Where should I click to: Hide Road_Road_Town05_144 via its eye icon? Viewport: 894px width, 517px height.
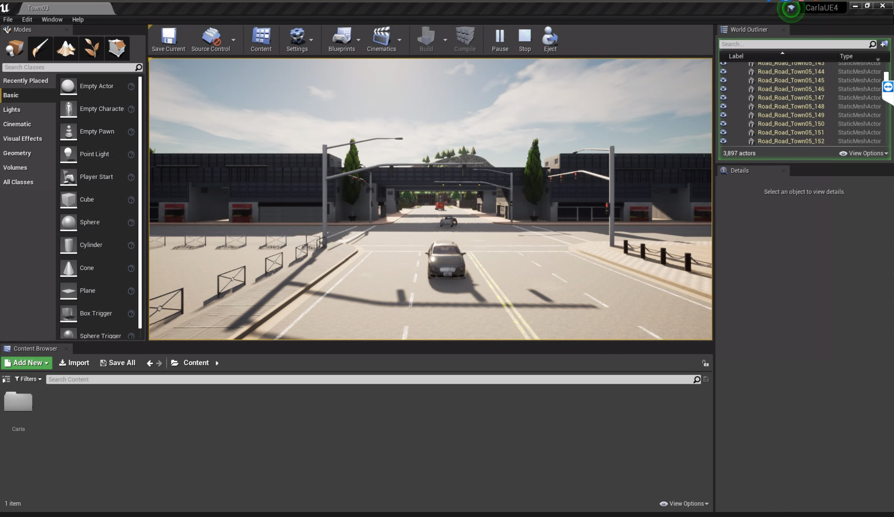(723, 72)
